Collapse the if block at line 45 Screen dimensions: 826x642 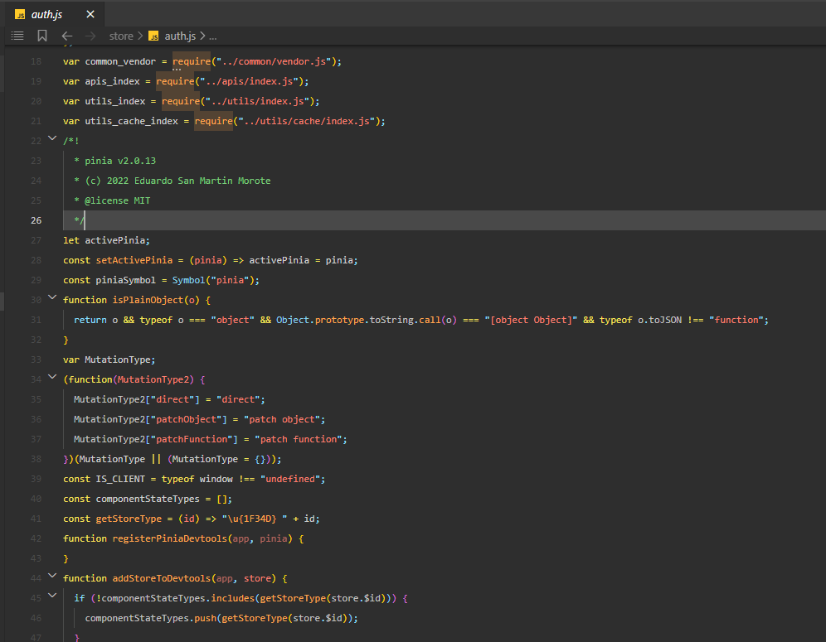tap(51, 597)
